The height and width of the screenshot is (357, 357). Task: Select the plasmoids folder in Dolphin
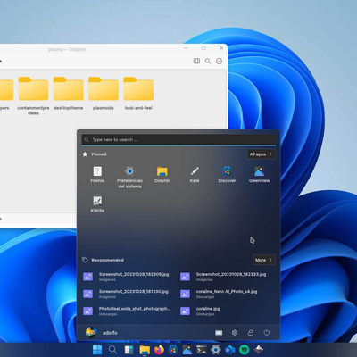coord(104,94)
